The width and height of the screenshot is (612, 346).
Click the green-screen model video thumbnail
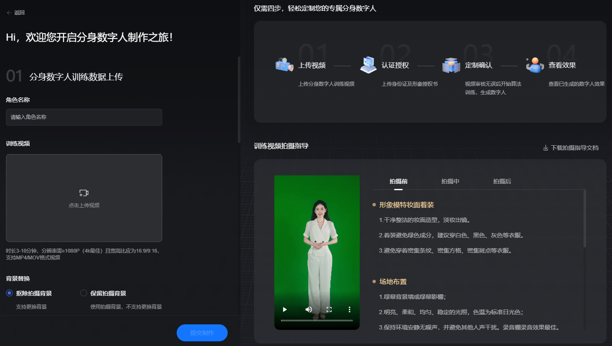click(x=317, y=252)
